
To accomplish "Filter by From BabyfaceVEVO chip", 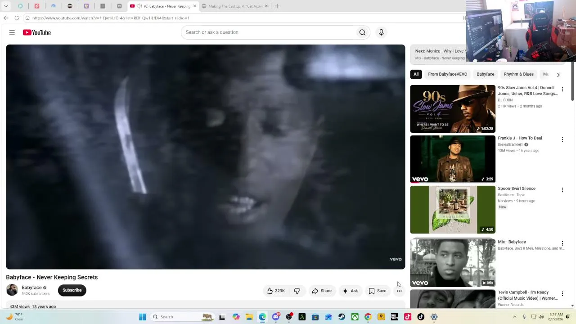I will pos(447,74).
